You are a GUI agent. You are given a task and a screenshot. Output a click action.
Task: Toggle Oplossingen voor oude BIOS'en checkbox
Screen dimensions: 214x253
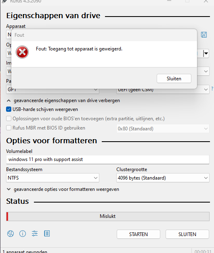coord(8,119)
